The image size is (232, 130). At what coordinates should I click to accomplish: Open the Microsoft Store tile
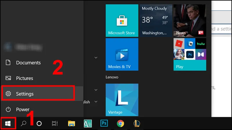(122, 21)
